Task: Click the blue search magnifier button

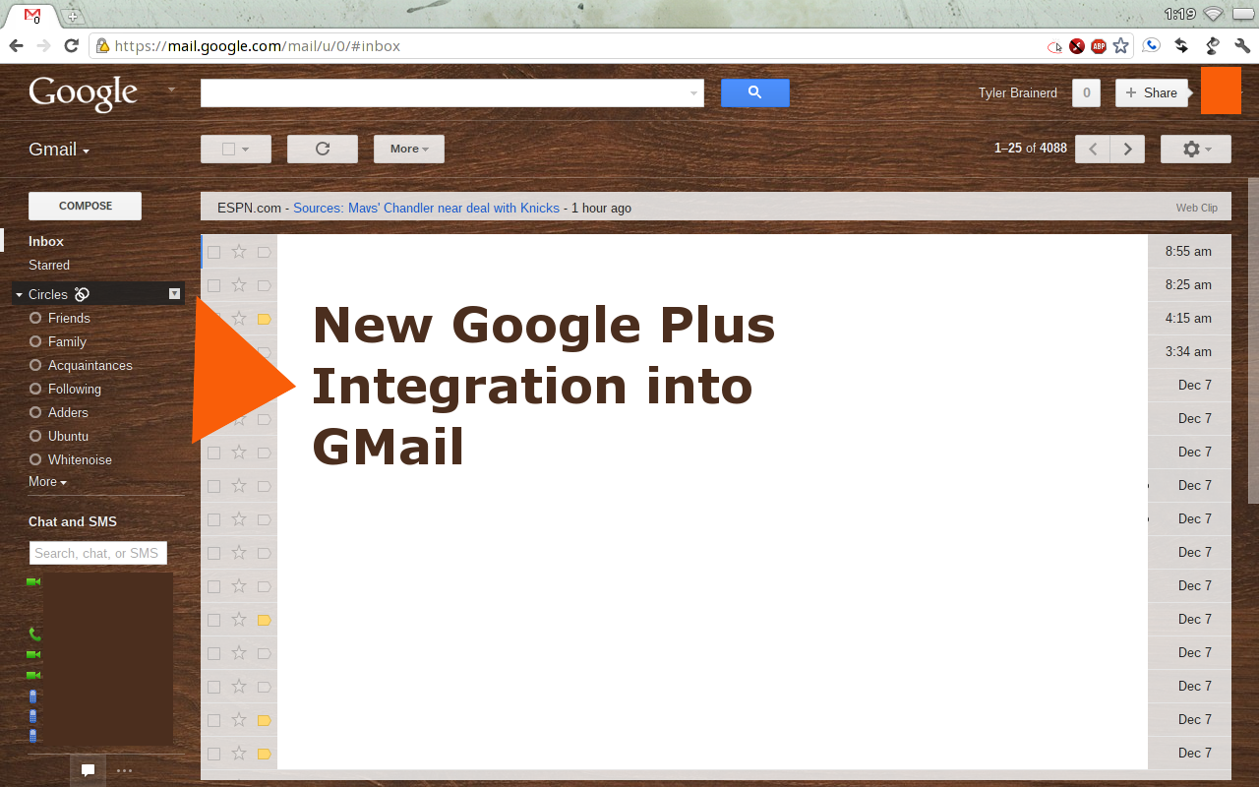Action: [755, 92]
